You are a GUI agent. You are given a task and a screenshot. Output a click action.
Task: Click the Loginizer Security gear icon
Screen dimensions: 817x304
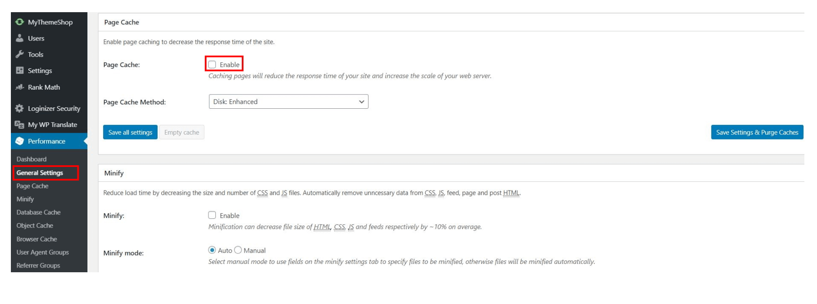(x=20, y=108)
